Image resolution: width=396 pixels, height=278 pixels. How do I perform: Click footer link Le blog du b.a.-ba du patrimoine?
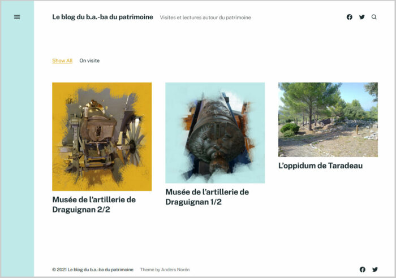(101, 270)
